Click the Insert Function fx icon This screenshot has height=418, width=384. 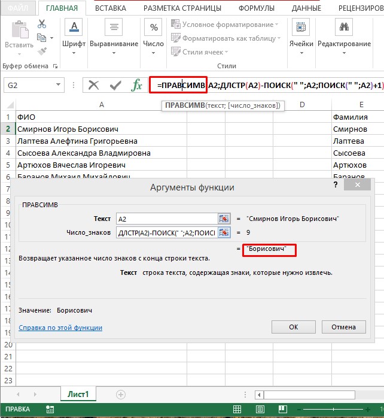coord(137,85)
